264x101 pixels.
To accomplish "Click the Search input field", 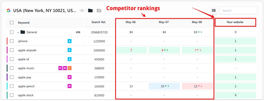I will pyautogui.click(x=238, y=11).
